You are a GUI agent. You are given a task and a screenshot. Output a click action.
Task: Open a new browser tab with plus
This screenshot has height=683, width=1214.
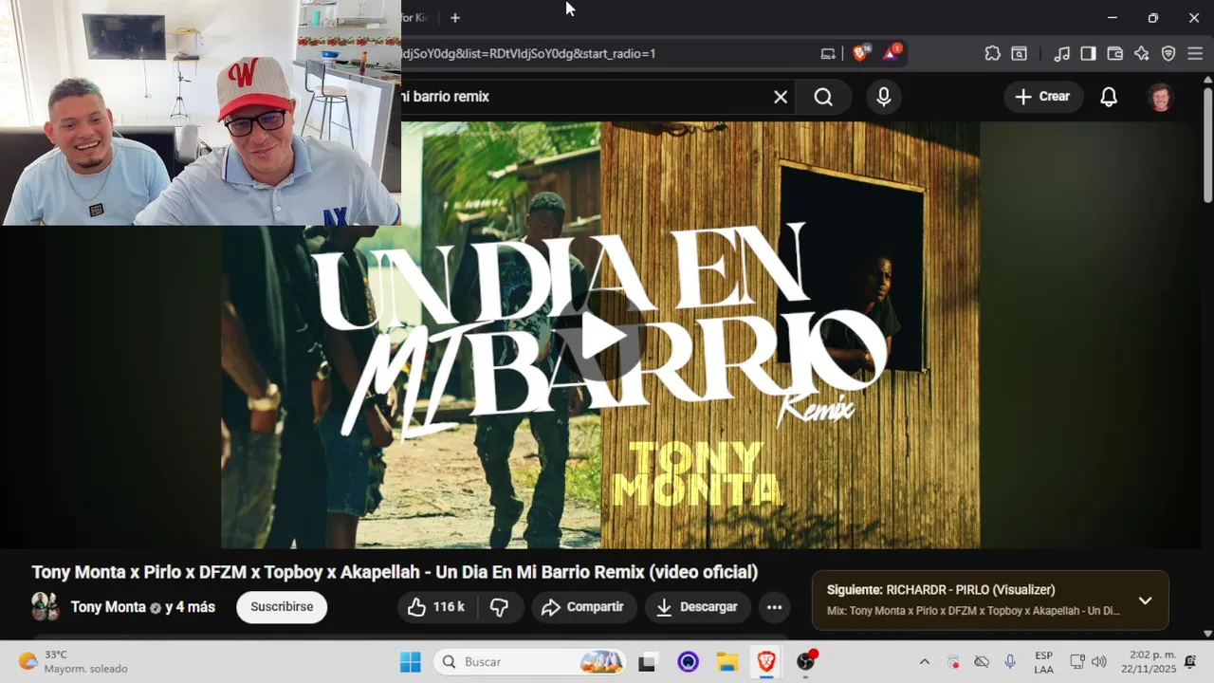point(455,17)
